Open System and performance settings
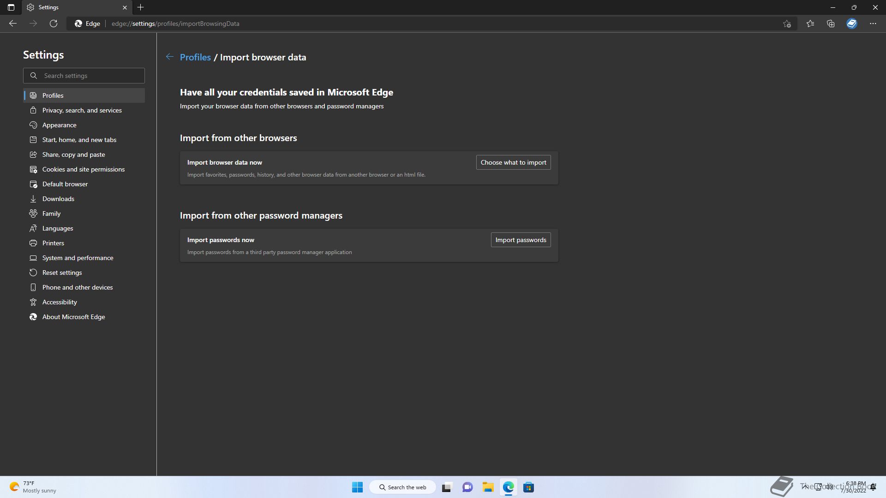Viewport: 886px width, 498px height. (x=84, y=258)
